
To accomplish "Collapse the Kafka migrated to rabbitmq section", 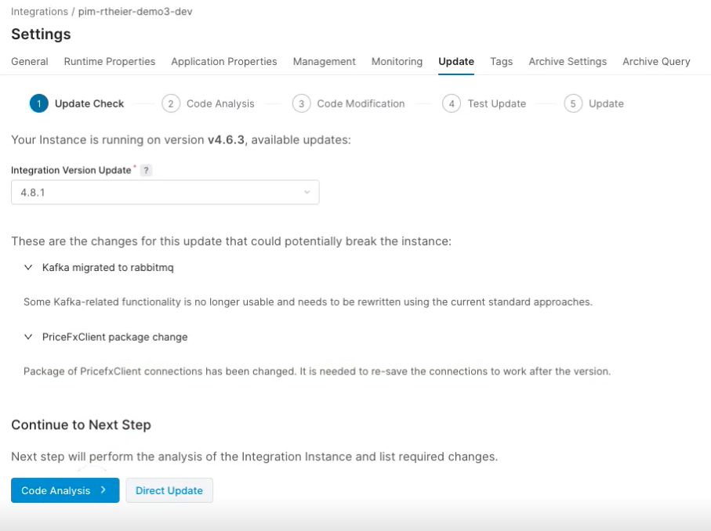I will (29, 267).
